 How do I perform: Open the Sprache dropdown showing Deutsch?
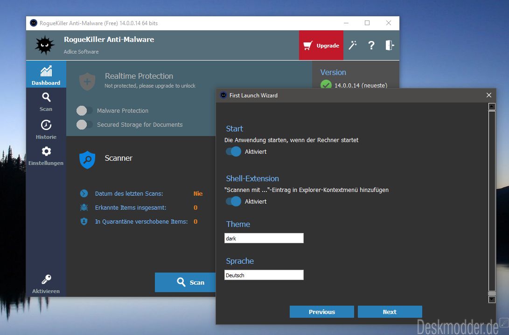pos(264,275)
